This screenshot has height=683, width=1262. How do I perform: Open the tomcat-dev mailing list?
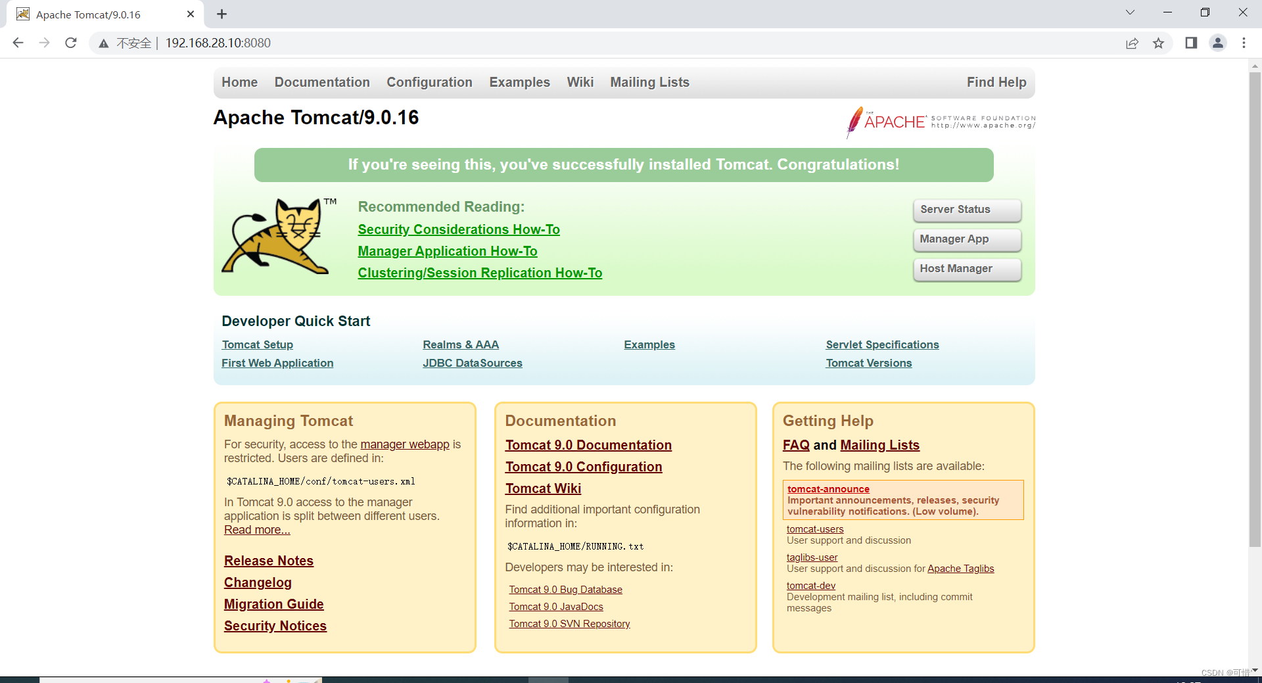[x=811, y=586]
